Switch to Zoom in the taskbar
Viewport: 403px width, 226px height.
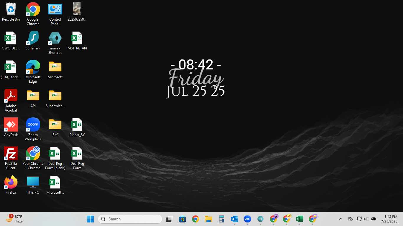pos(247,219)
